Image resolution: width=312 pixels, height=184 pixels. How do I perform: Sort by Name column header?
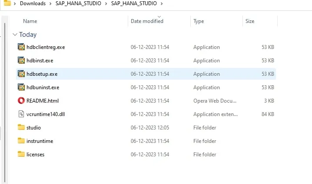coord(30,21)
